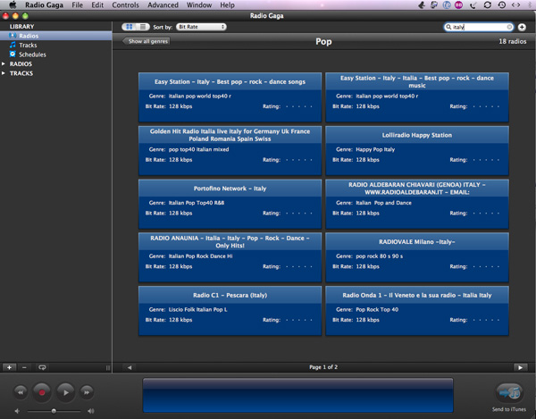
Task: Click the search field containing italy
Action: coord(478,27)
